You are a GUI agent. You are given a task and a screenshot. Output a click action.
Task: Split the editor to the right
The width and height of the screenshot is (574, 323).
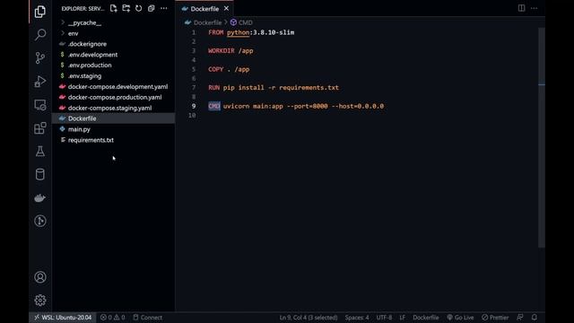(x=521, y=8)
